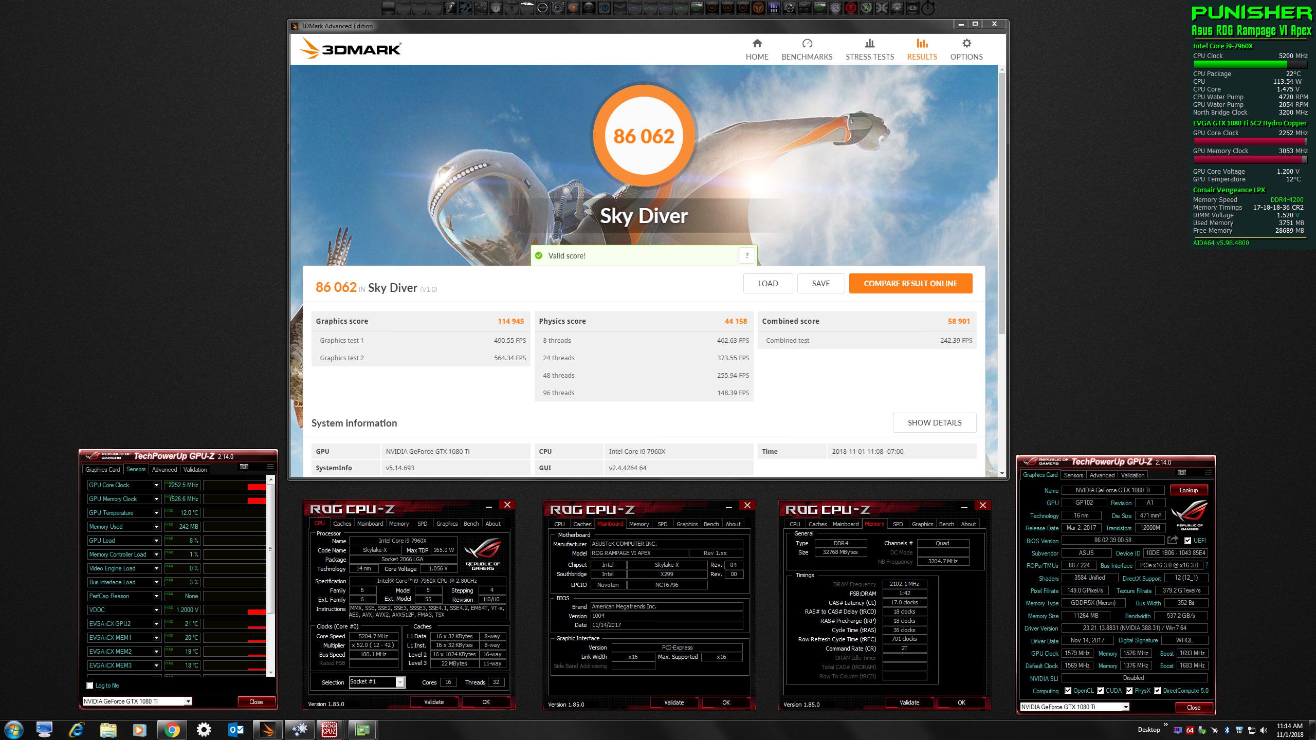Click the Show desktop strip beside the clock
The width and height of the screenshot is (1316, 740).
[1312, 730]
